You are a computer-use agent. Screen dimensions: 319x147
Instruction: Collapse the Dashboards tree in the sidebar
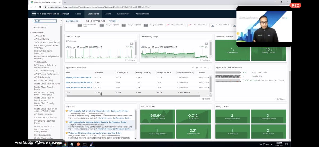31,33
